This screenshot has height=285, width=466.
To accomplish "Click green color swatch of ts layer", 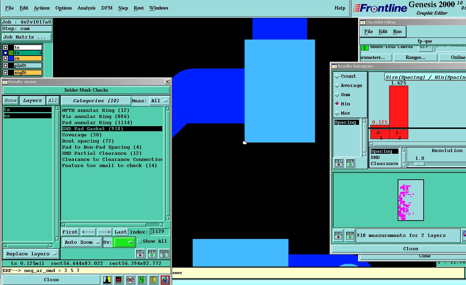I will point(11,53).
